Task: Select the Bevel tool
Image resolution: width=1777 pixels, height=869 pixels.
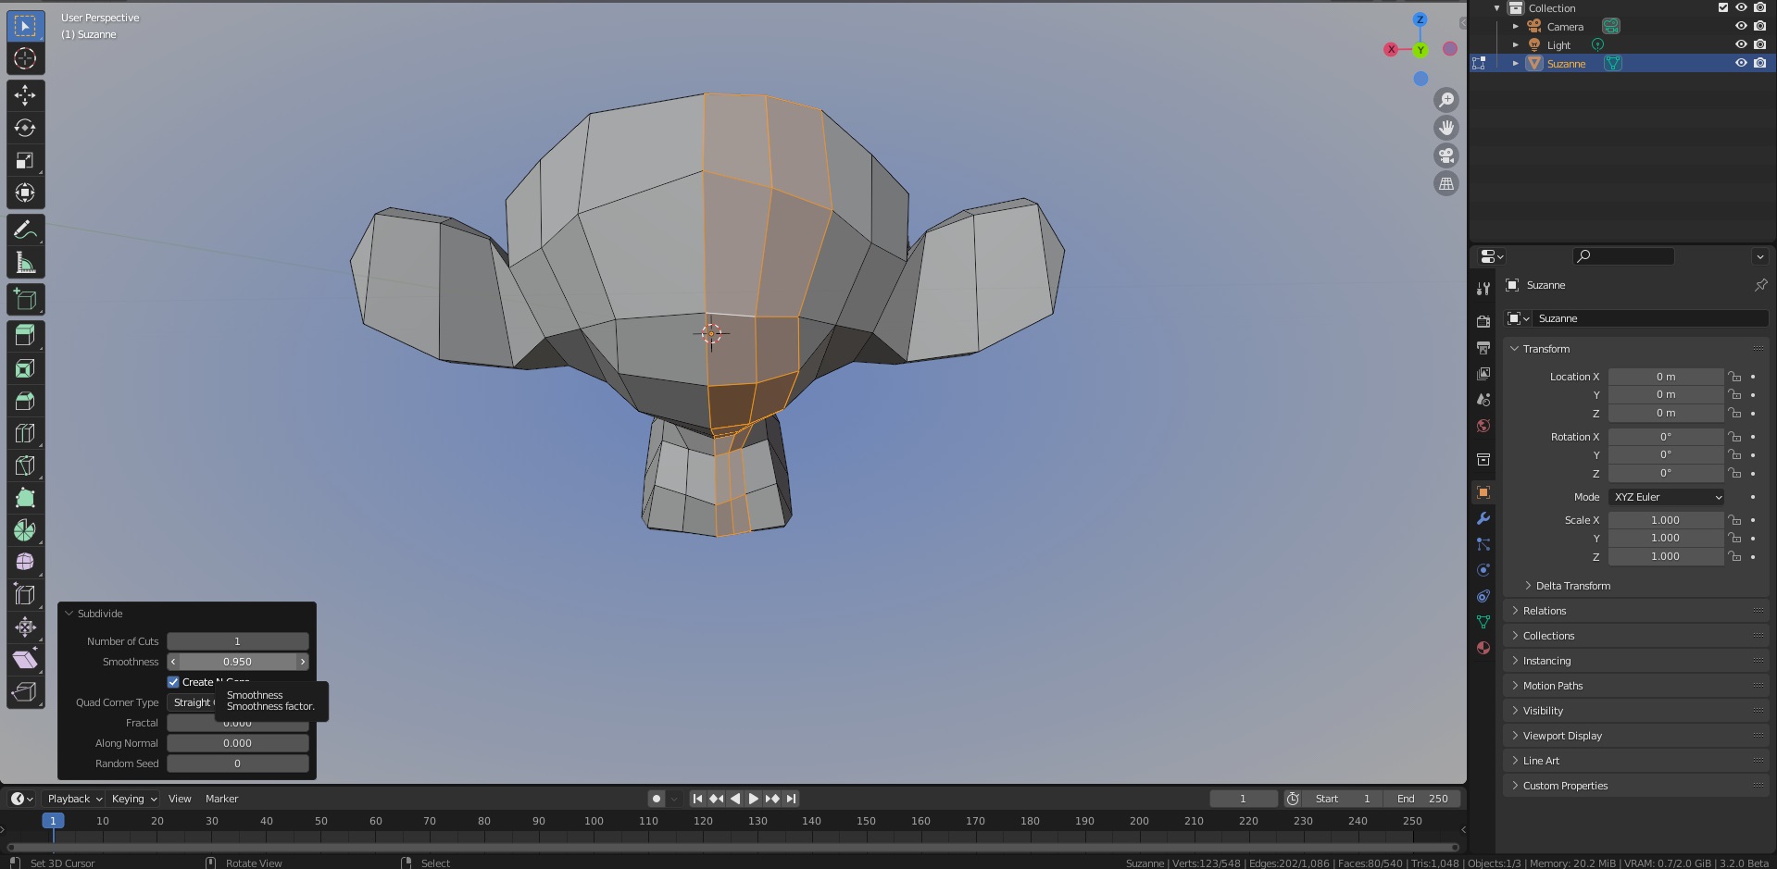Action: point(25,401)
